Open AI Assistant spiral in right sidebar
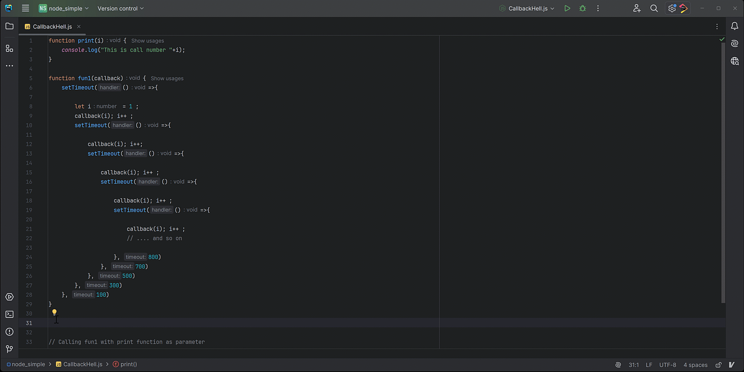 [x=735, y=44]
